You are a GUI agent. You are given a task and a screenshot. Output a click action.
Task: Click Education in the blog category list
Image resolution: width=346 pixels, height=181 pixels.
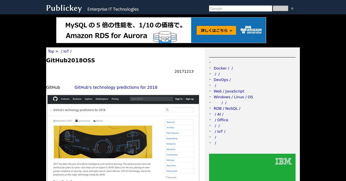tap(171, 149)
